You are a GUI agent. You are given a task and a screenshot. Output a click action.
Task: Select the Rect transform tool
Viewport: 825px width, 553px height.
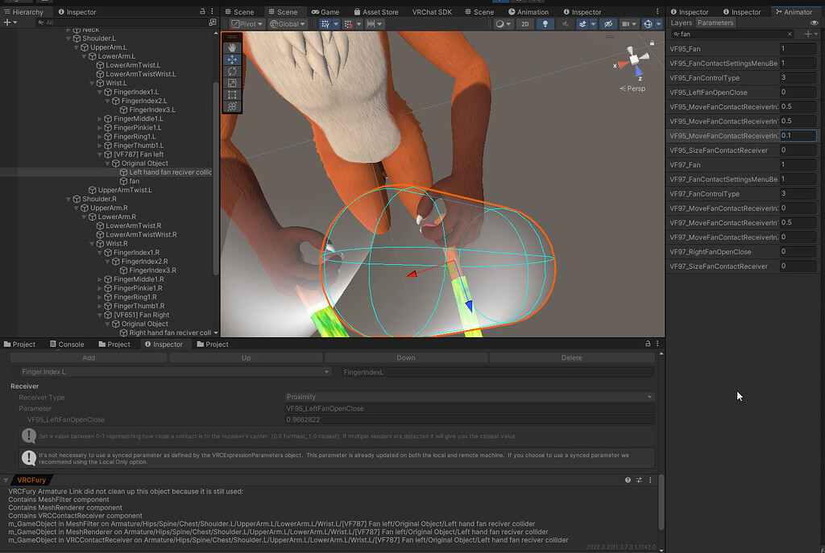pos(232,95)
